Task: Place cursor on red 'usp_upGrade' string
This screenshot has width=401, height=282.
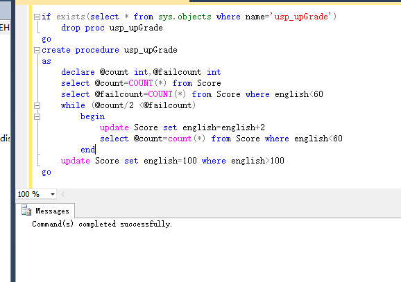Action: pyautogui.click(x=301, y=17)
